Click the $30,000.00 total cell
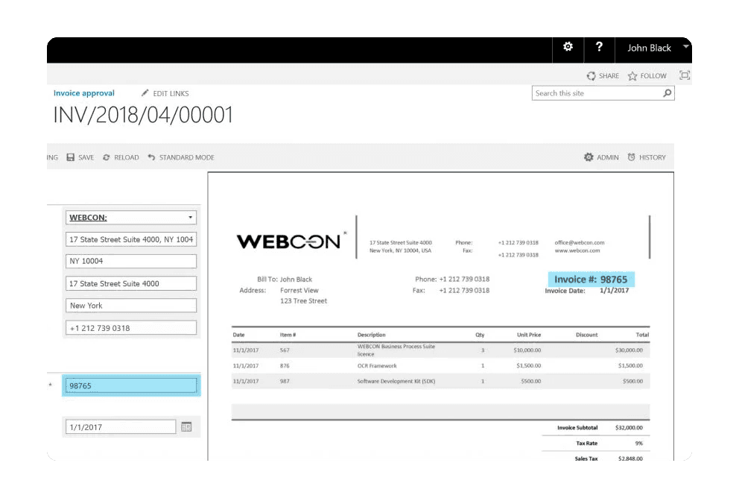The image size is (739, 498). tap(629, 350)
